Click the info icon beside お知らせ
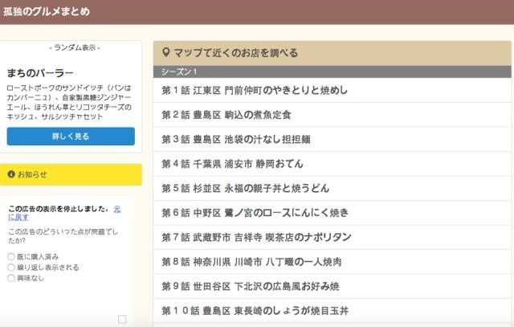 [x=11, y=174]
